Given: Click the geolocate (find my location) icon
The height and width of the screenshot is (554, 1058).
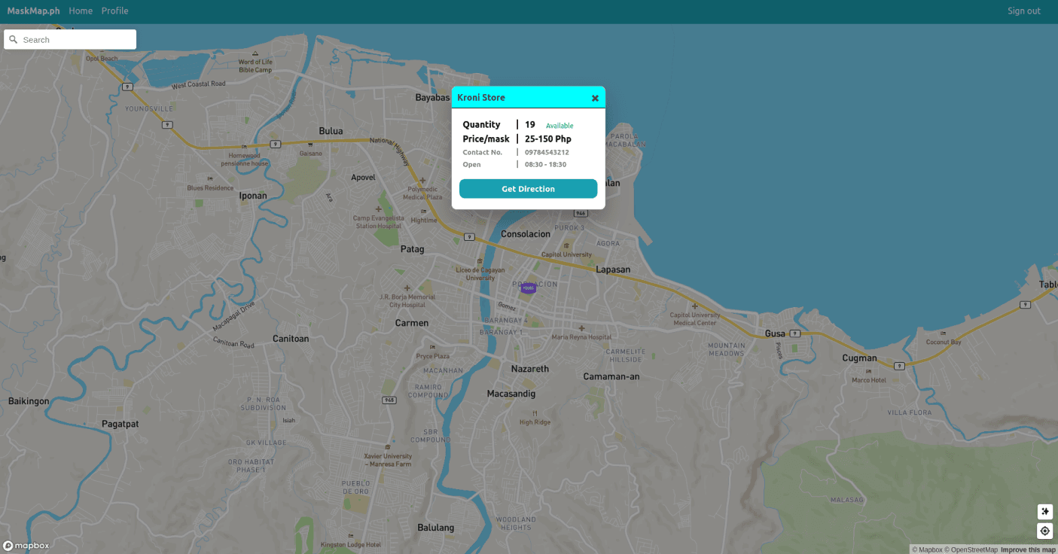Looking at the screenshot, I should click(x=1044, y=531).
